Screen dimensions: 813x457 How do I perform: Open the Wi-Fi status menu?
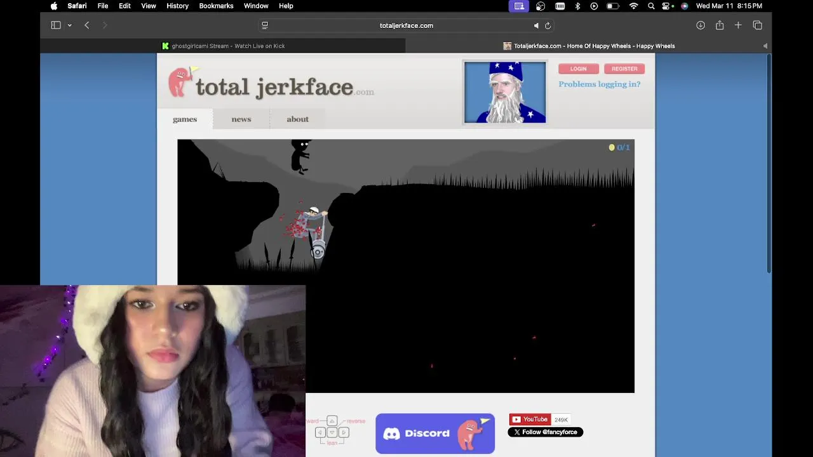click(633, 6)
